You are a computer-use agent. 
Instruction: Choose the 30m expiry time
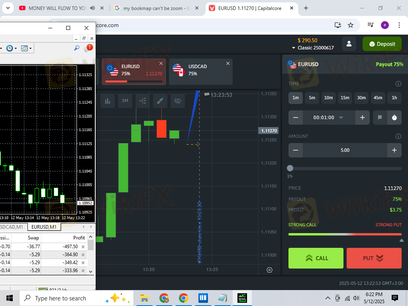[361, 98]
